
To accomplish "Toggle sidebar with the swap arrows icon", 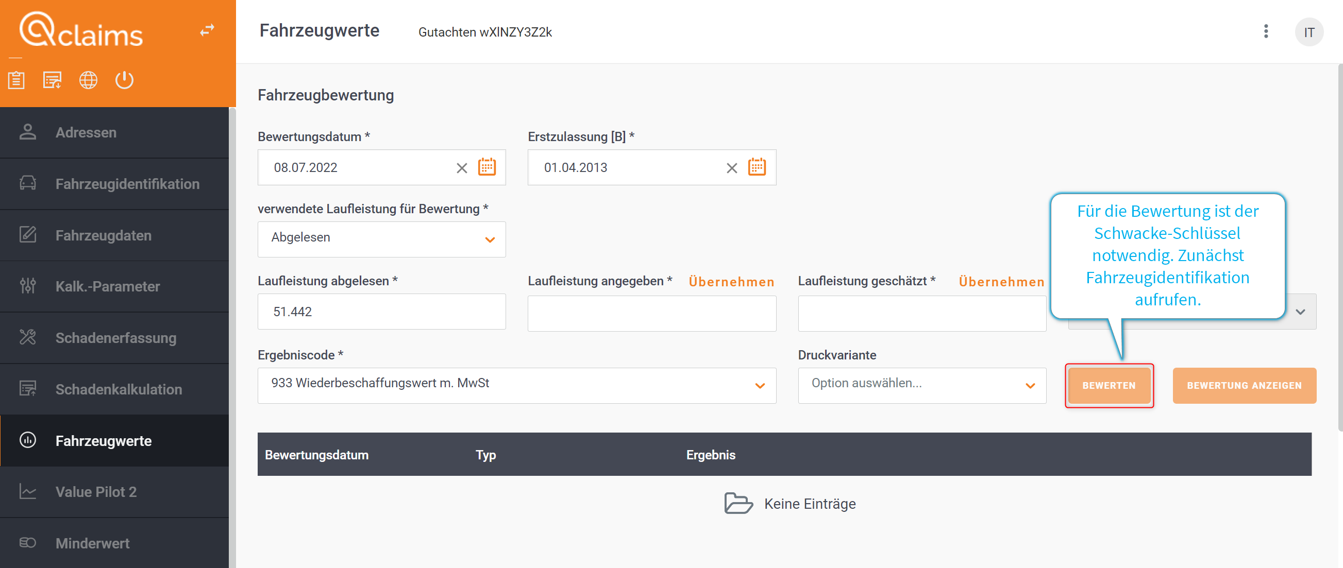I will [207, 30].
